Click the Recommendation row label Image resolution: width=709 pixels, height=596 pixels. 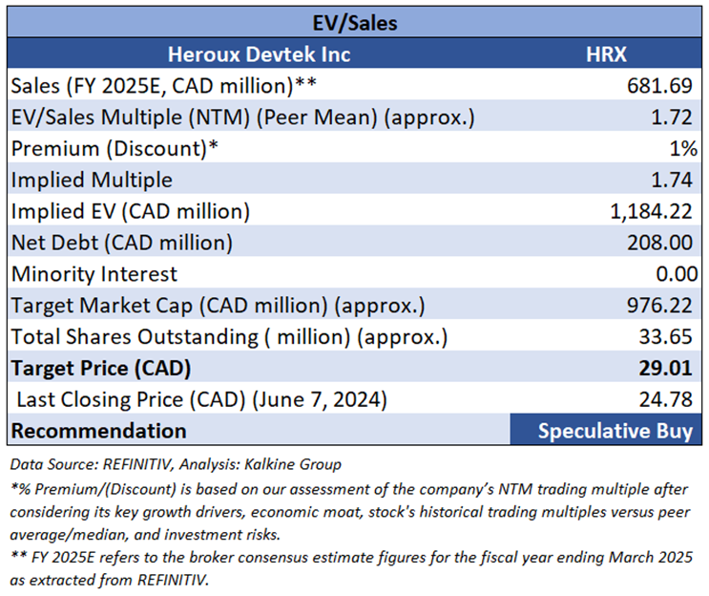point(98,431)
